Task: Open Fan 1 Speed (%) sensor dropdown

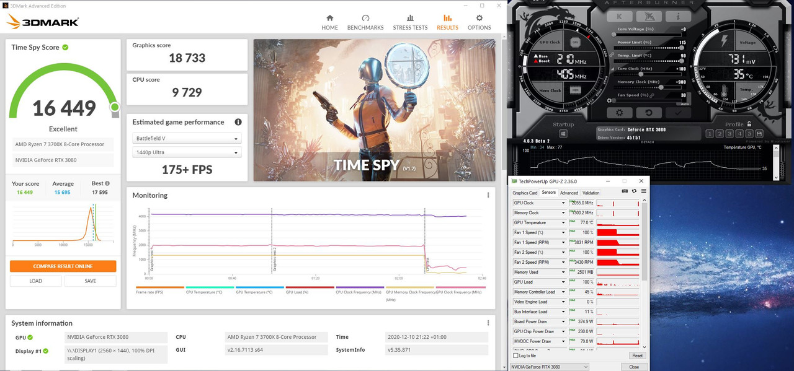Action: tap(563, 233)
